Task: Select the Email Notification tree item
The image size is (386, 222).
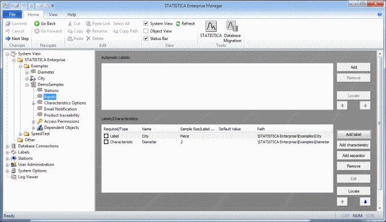Action: [x=61, y=109]
